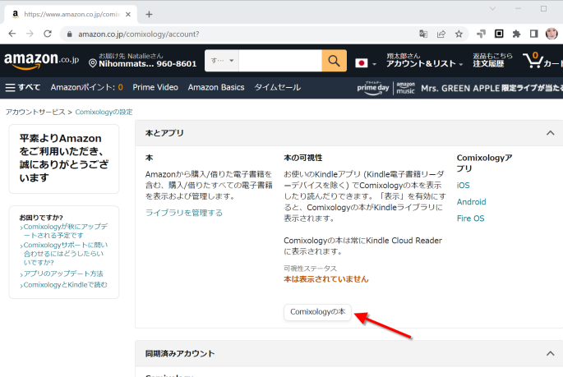Toggle browser side panel icon

(534, 34)
